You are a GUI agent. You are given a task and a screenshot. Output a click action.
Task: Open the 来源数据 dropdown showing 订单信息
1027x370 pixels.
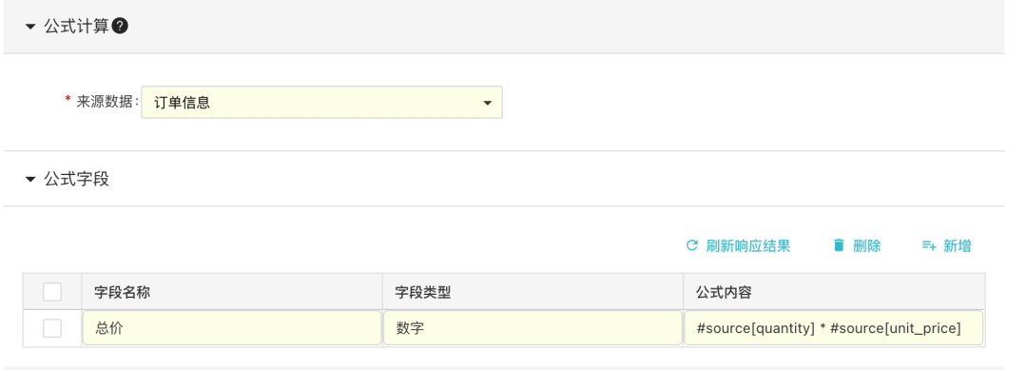pyautogui.click(x=321, y=102)
